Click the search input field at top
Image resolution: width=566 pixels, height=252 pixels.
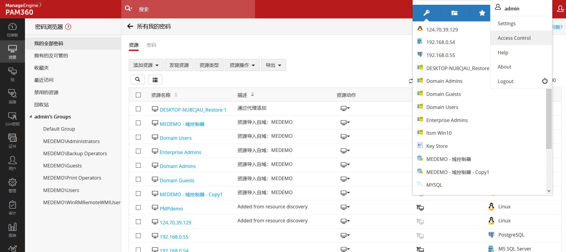point(193,9)
